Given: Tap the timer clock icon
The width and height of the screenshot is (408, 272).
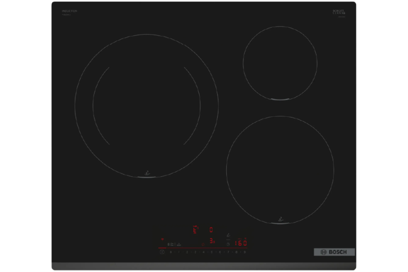Looking at the screenshot, I should point(228,244).
